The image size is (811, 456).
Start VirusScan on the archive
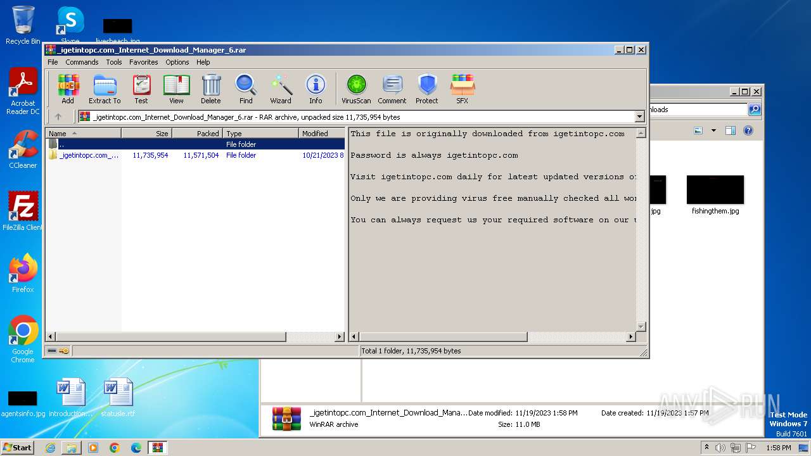tap(356, 89)
